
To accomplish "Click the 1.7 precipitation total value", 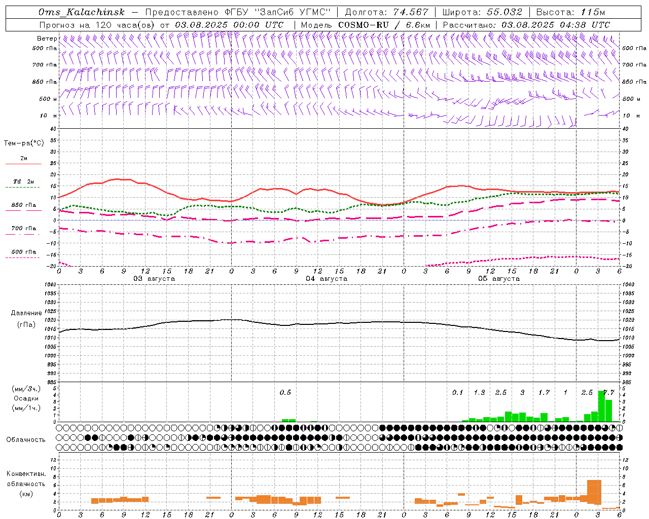I will (544, 392).
